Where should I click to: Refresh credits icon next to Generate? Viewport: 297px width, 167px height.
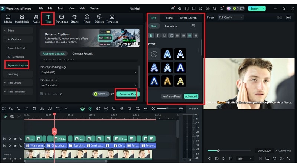coord(112,94)
